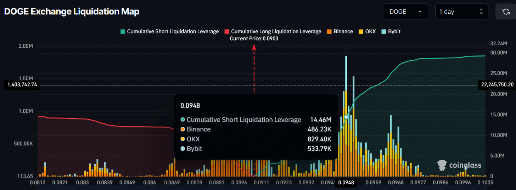Open the DOGE coin dropdown
Image resolution: width=516 pixels, height=190 pixels.
pyautogui.click(x=406, y=12)
